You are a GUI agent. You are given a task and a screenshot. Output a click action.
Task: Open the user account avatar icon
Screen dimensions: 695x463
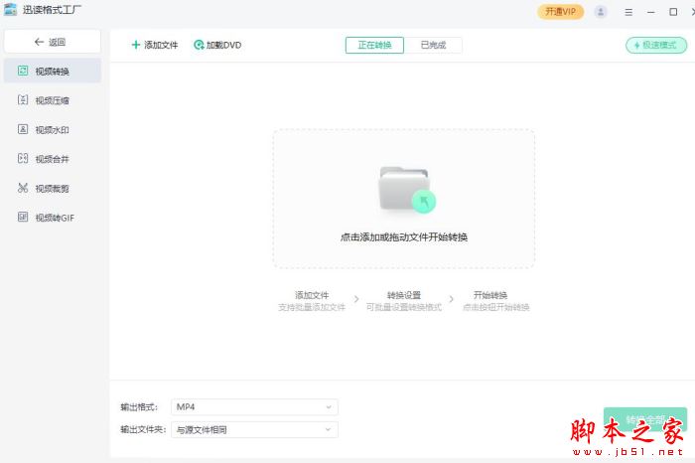[x=601, y=12]
